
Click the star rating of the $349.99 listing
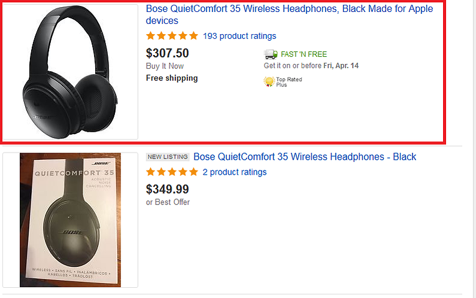[172, 172]
